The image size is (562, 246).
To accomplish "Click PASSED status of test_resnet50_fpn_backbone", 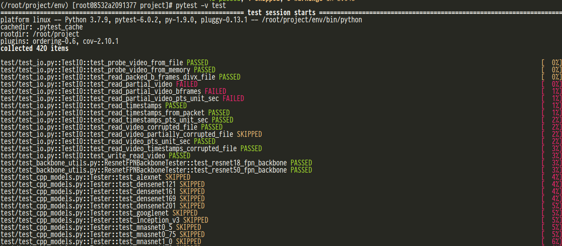I will [301, 170].
